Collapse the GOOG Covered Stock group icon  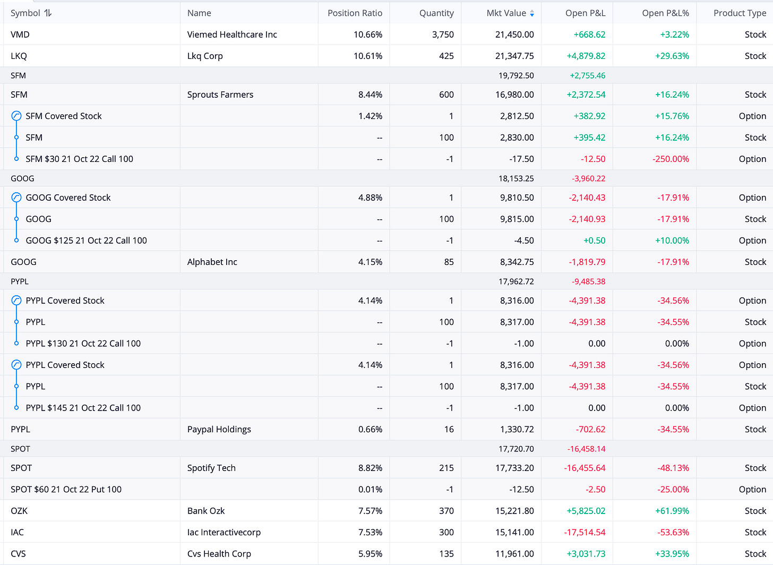16,198
